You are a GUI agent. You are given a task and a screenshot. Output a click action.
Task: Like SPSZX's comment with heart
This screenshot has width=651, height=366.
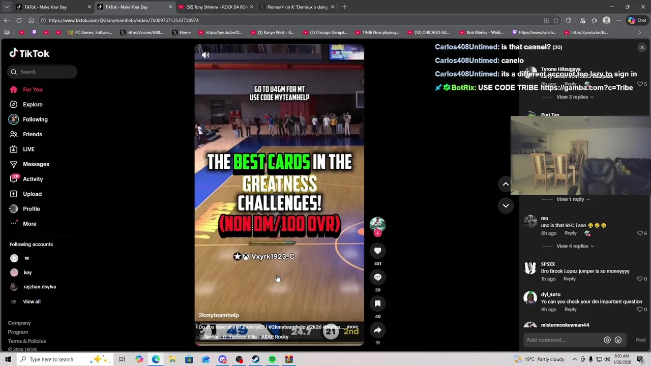[640, 279]
